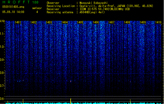This screenshot has height=104, width=164.
Task: Click the red meteor echo near 1404
Action: (71, 81)
